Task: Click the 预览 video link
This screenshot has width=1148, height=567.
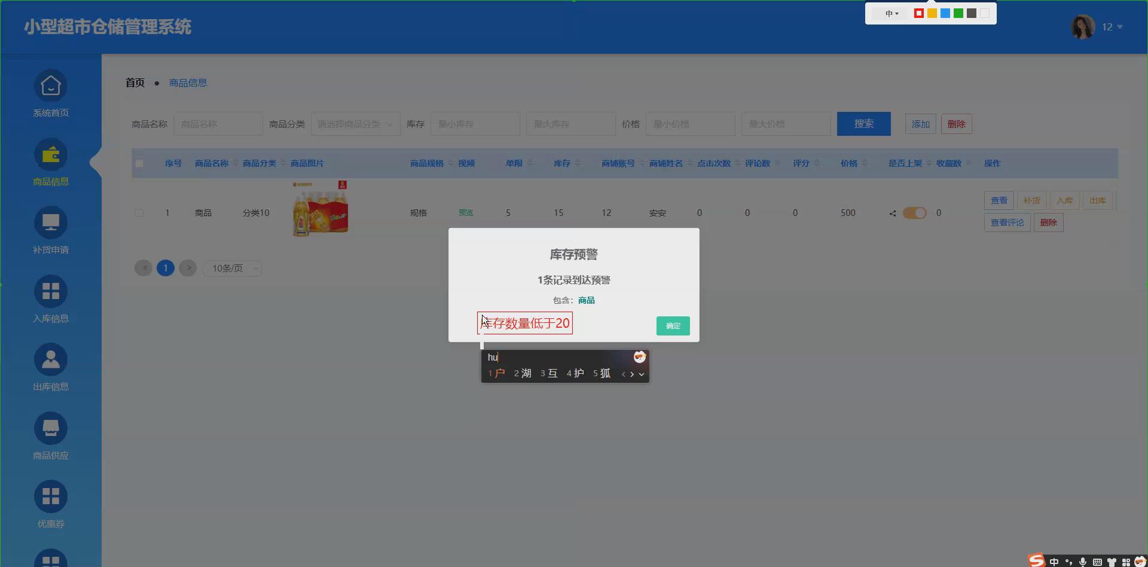Action: [466, 212]
